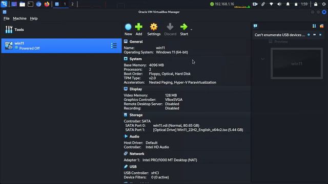Switch to workspace 1
Screen dimensions: 328x184
click(65, 4)
